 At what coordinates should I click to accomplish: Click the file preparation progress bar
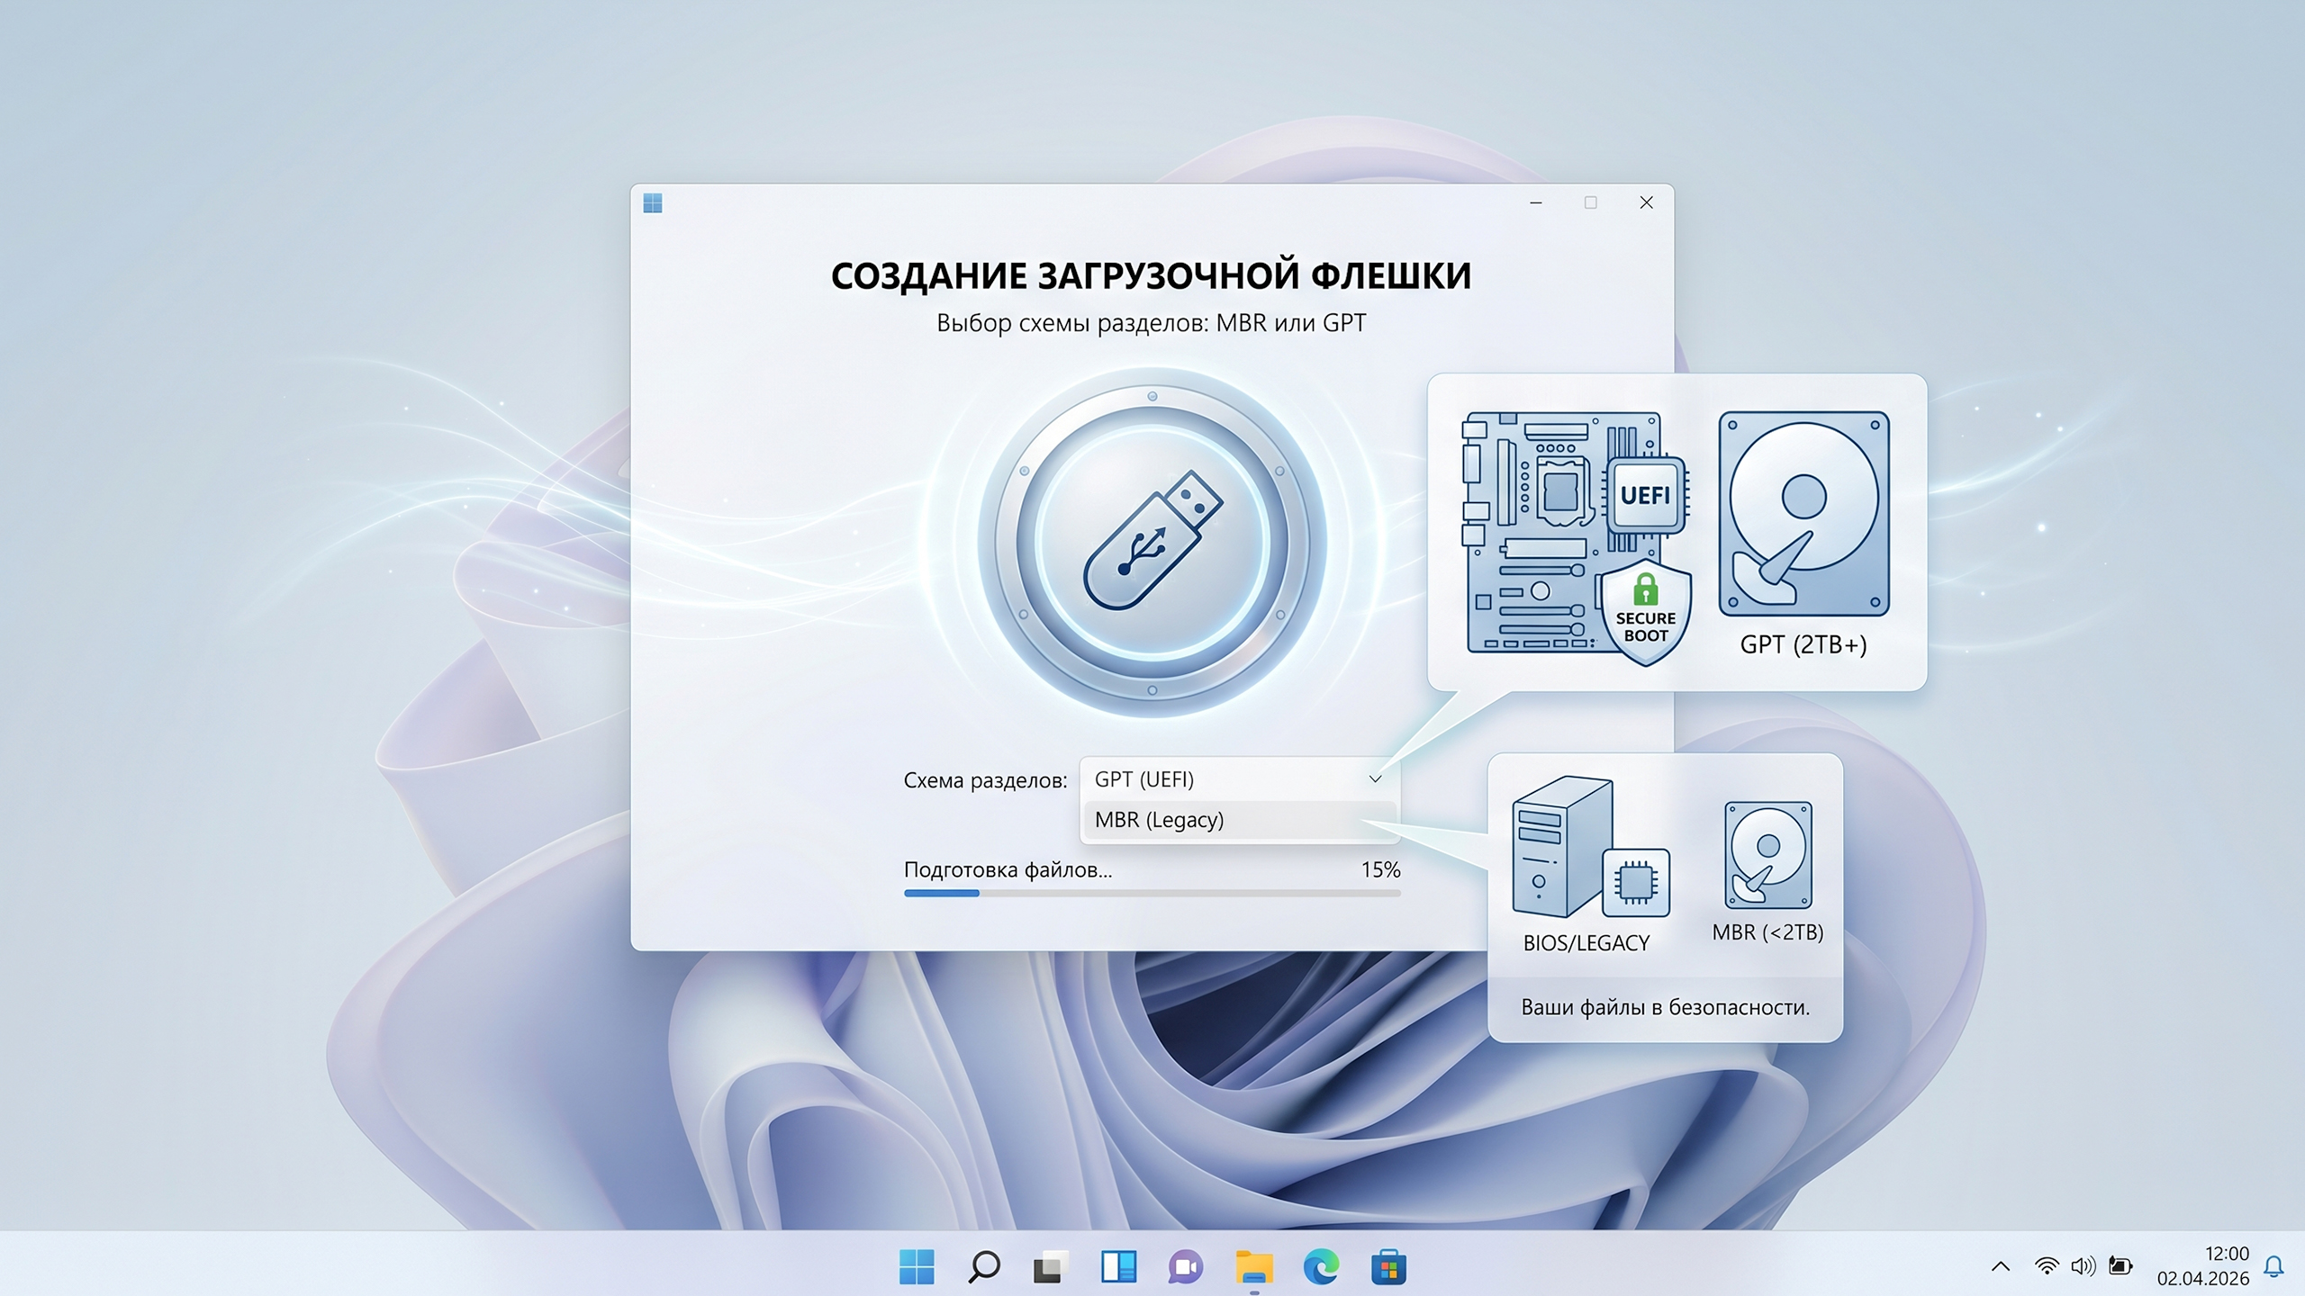click(1152, 893)
